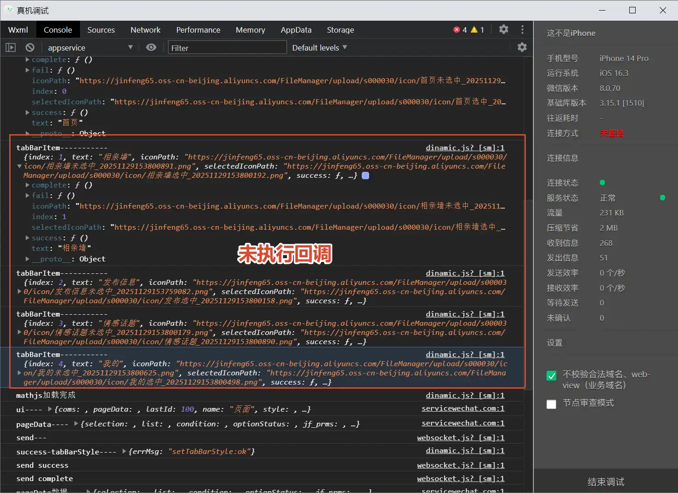Click the blue object info badge
678x493 pixels.
tap(365, 176)
